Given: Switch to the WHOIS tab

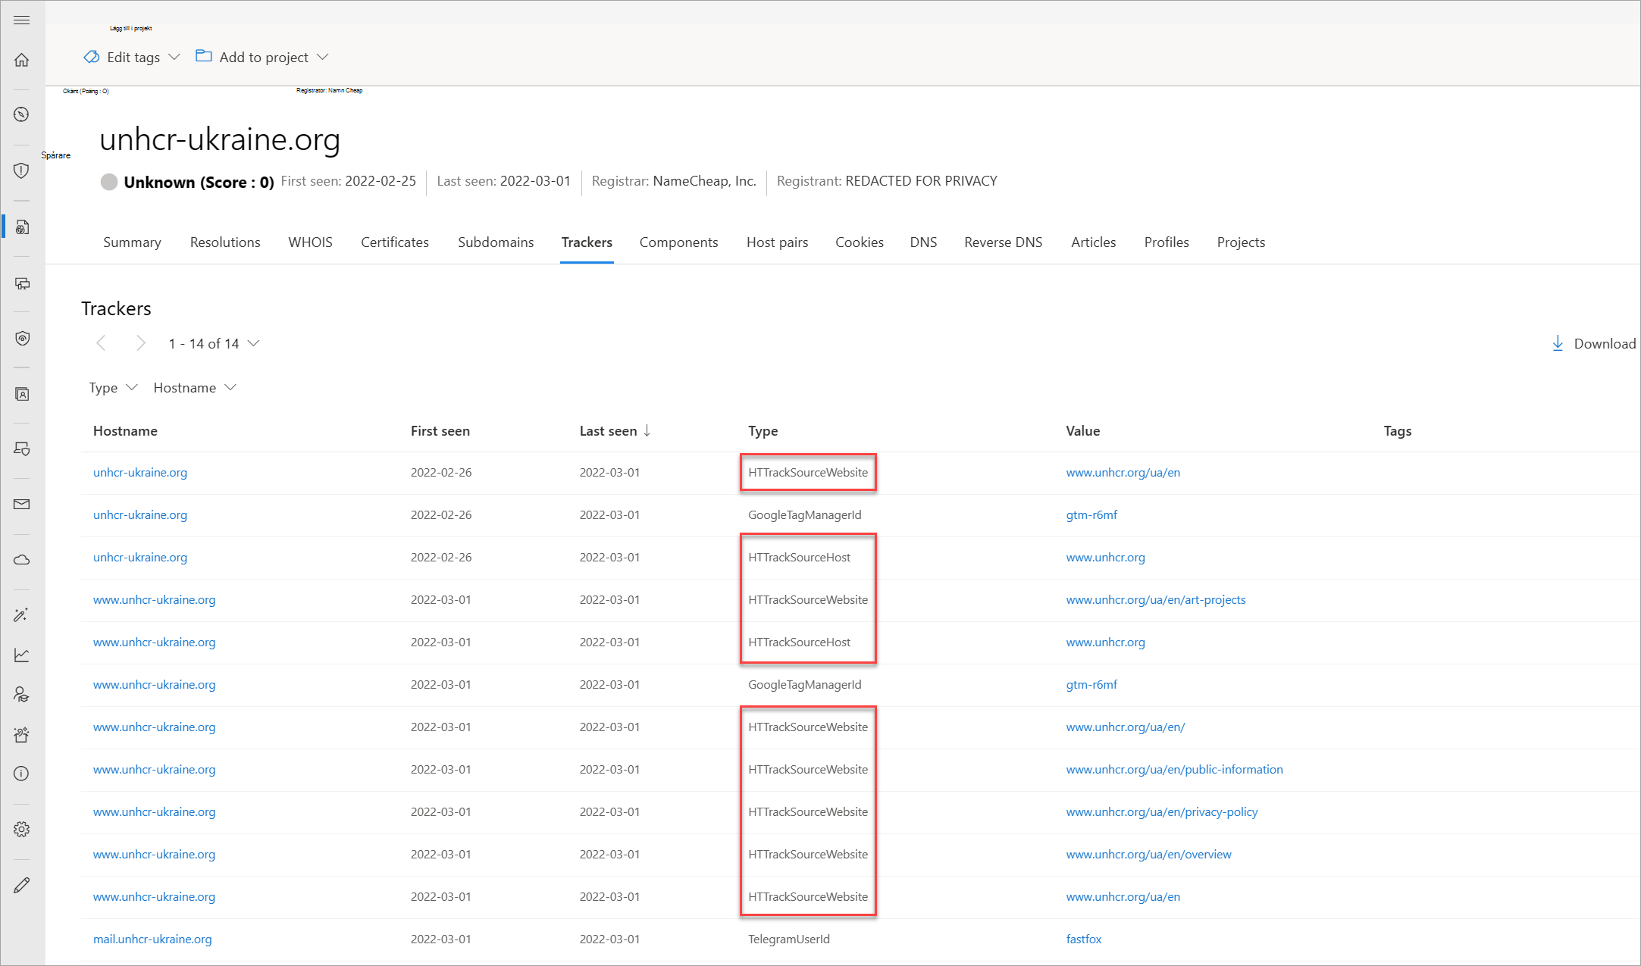Looking at the screenshot, I should 310,242.
